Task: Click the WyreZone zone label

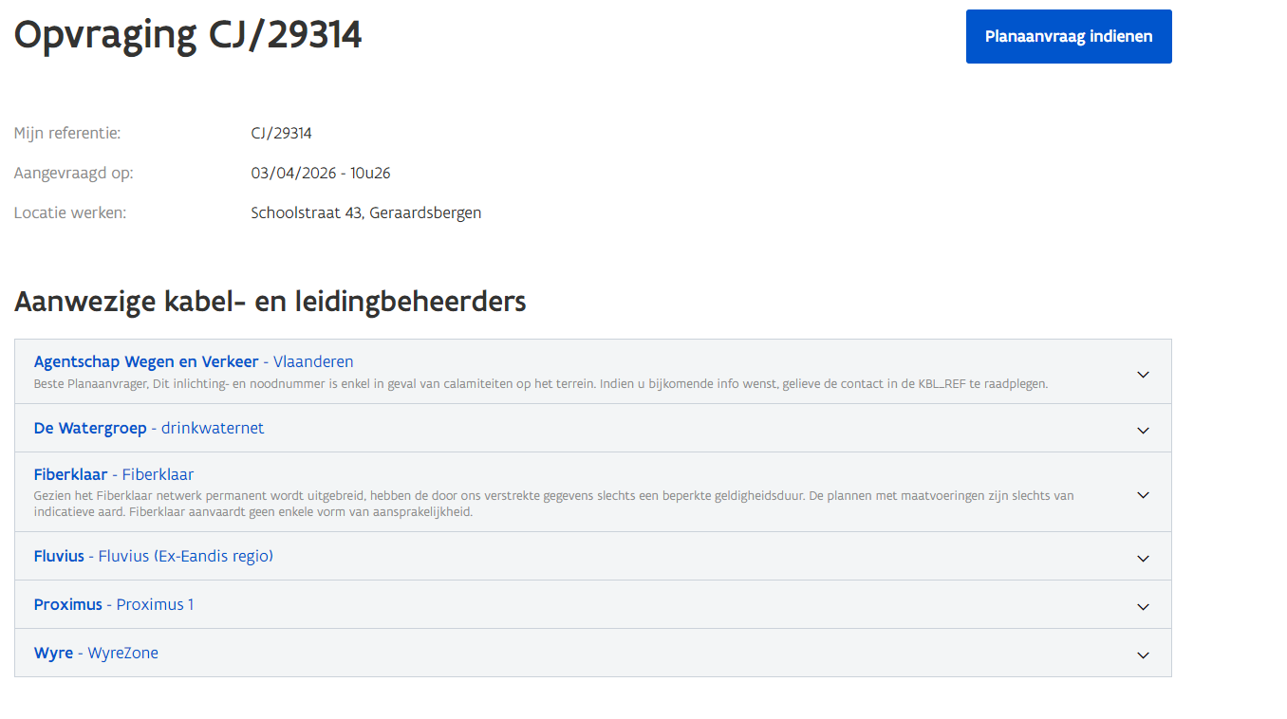Action: [x=123, y=653]
